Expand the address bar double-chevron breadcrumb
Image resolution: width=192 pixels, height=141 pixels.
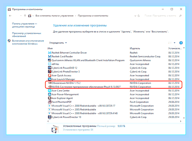click(33, 16)
